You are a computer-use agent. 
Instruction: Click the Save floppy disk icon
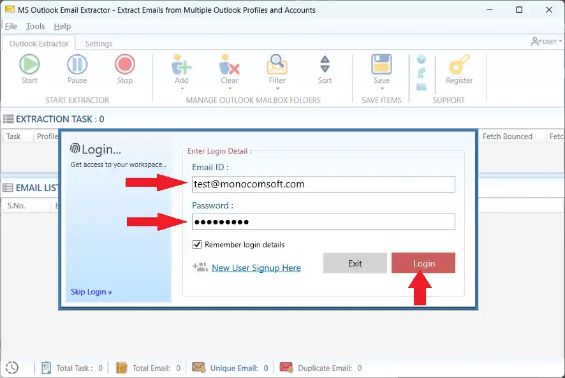(381, 64)
